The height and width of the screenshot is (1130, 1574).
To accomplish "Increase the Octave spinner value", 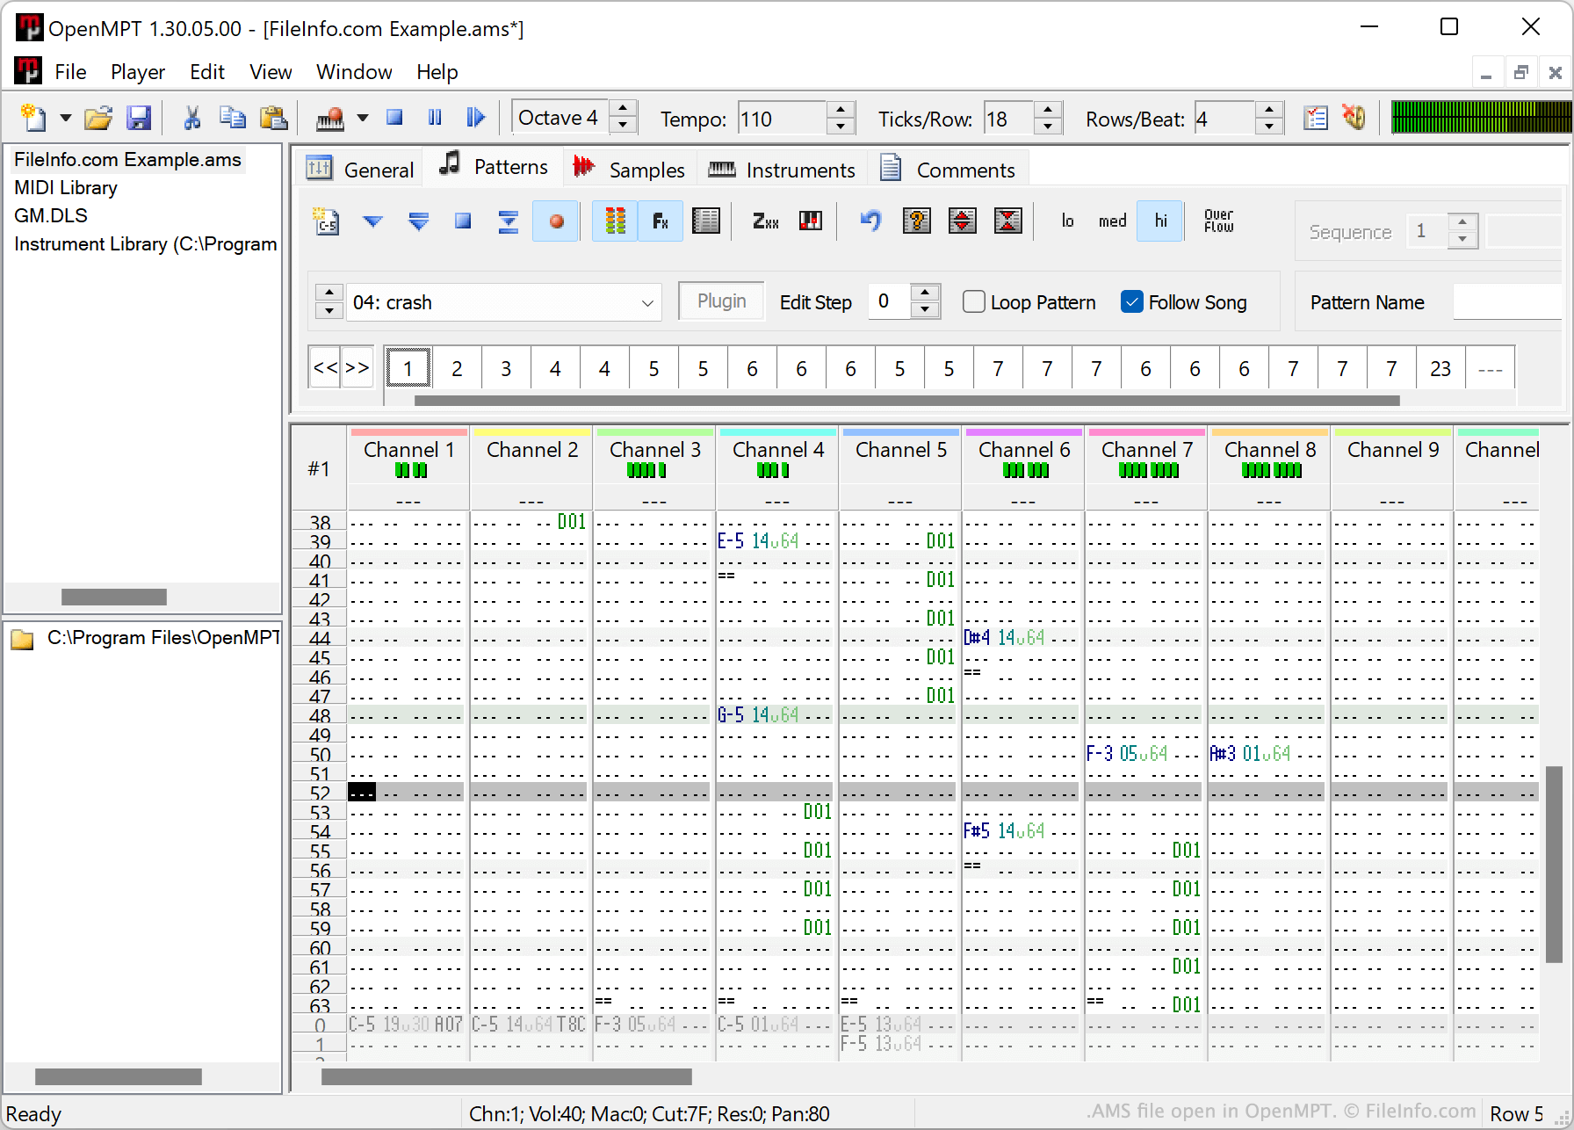I will coord(623,109).
